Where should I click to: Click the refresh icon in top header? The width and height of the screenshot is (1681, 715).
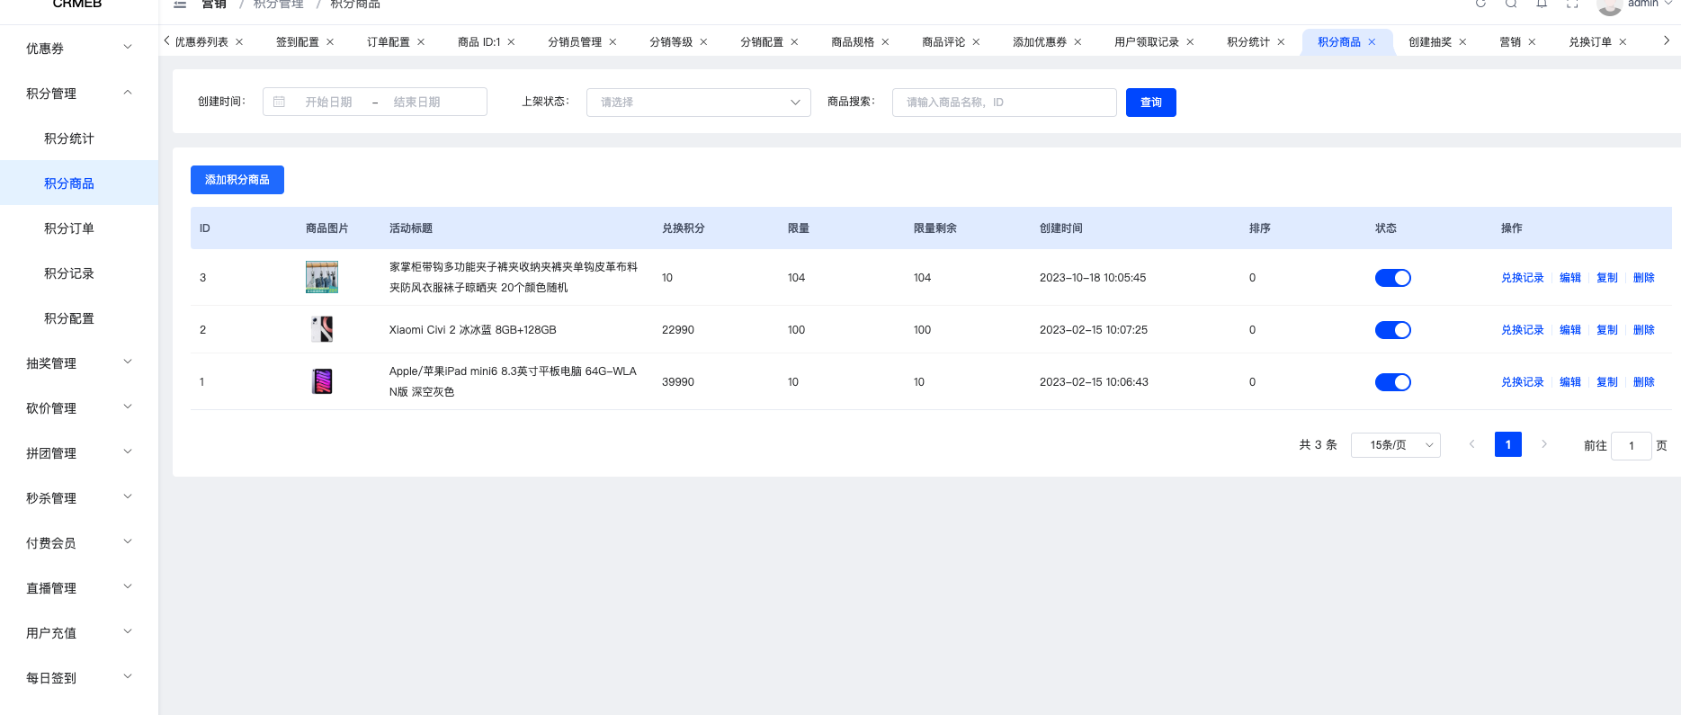coord(1480,4)
